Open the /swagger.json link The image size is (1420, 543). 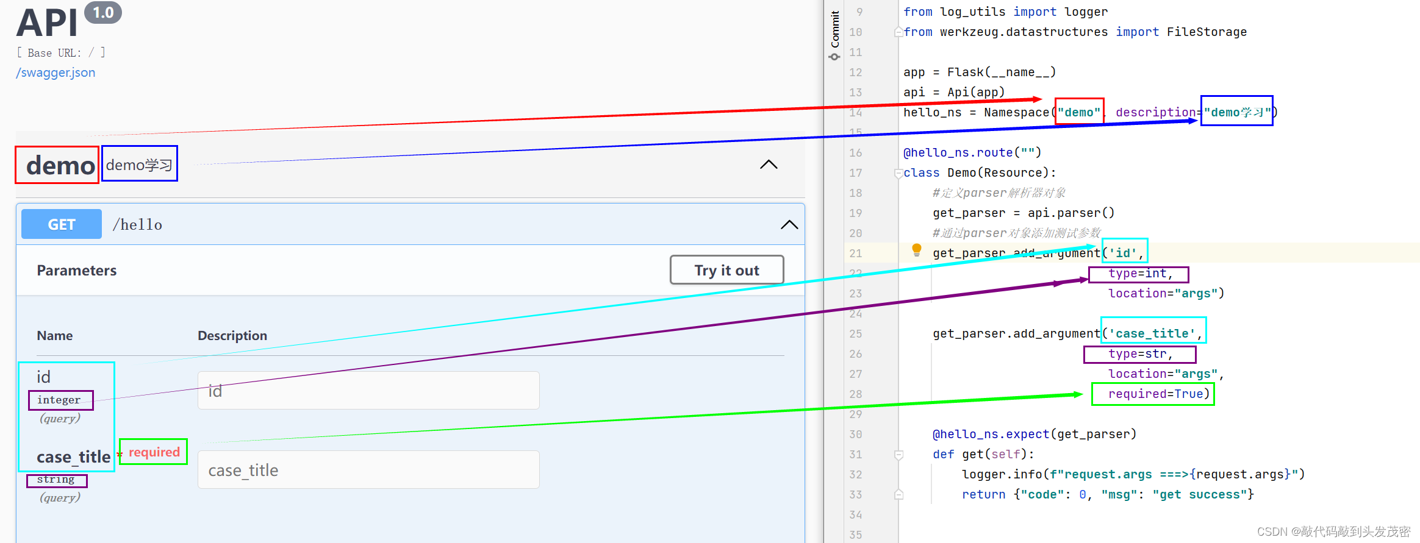pos(56,73)
